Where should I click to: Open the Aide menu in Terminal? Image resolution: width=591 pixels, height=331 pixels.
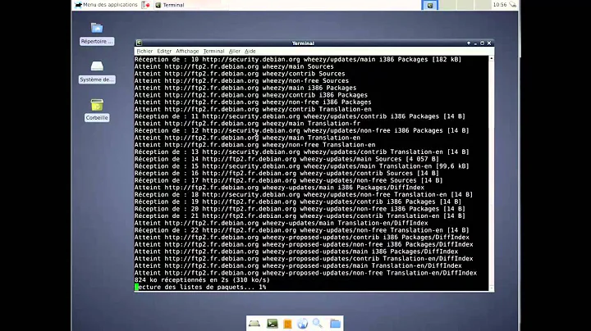click(250, 51)
